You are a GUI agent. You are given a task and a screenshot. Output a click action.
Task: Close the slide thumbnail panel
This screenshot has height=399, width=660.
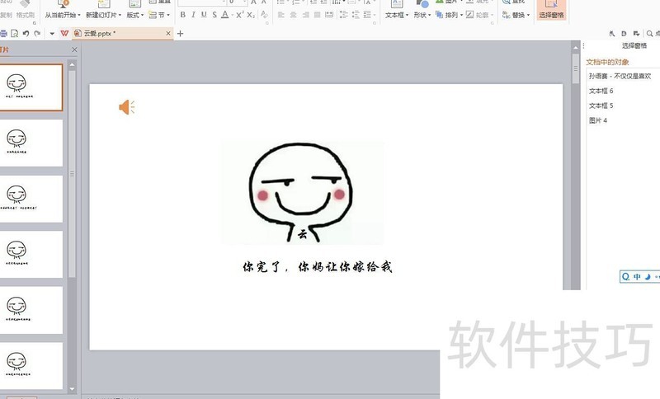pyautogui.click(x=74, y=50)
